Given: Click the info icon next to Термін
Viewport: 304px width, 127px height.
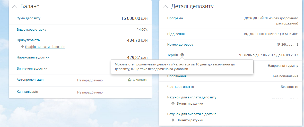Looking at the screenshot, I should pyautogui.click(x=182, y=55).
